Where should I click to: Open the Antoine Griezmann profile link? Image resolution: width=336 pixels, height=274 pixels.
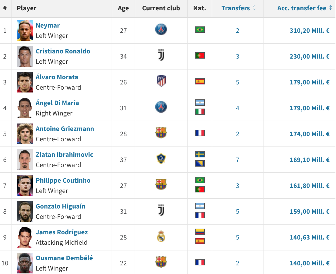[65, 129]
